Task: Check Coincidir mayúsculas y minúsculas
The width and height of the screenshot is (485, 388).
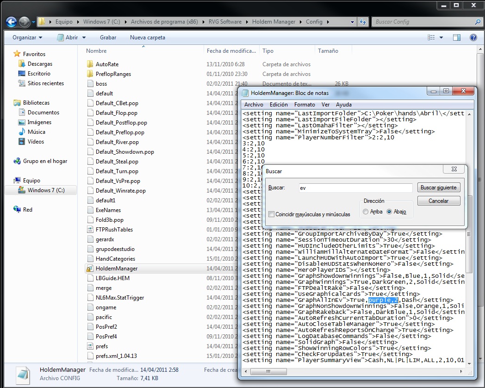Action: (x=272, y=214)
